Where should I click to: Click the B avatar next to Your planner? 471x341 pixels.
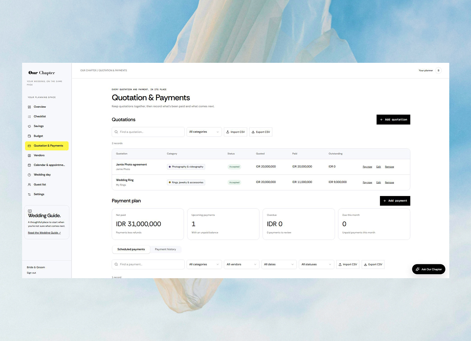click(438, 71)
